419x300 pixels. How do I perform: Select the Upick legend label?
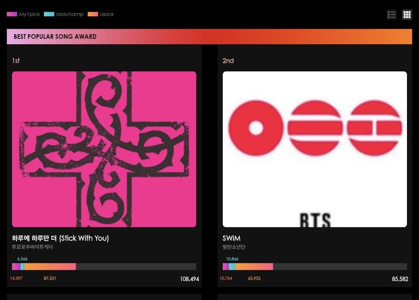pos(107,14)
